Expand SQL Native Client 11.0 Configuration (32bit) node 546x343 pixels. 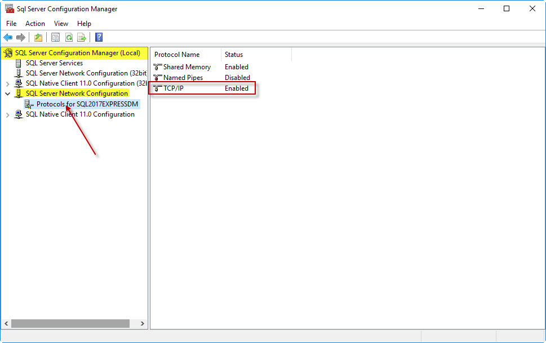[x=7, y=83]
